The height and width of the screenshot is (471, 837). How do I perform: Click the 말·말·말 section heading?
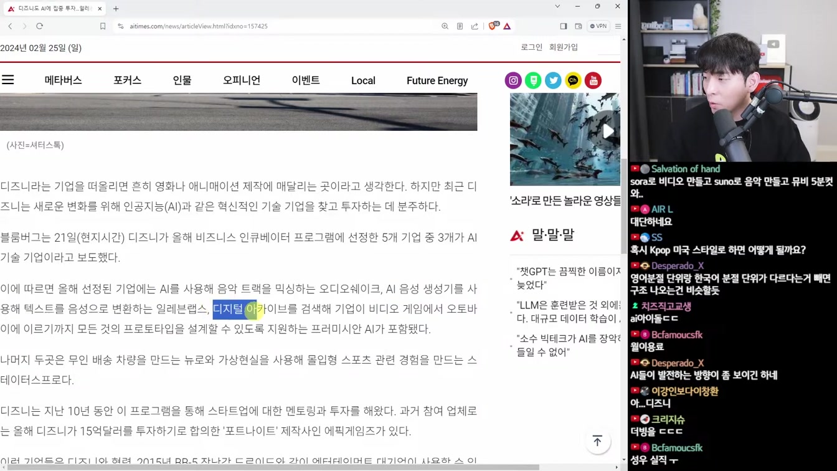tap(552, 235)
